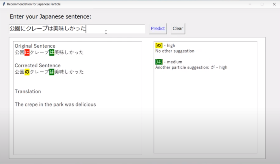
Task: Click the 'No other suggestion' text
Action: 175,51
